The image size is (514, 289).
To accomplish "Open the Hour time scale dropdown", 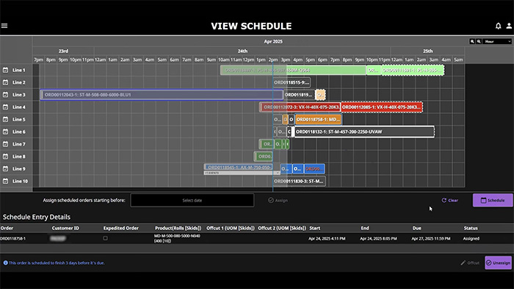I will [x=498, y=41].
